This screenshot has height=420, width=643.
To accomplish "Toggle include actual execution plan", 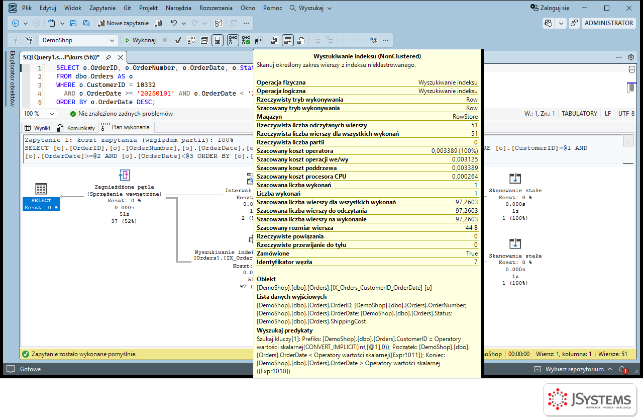I will coord(233,40).
